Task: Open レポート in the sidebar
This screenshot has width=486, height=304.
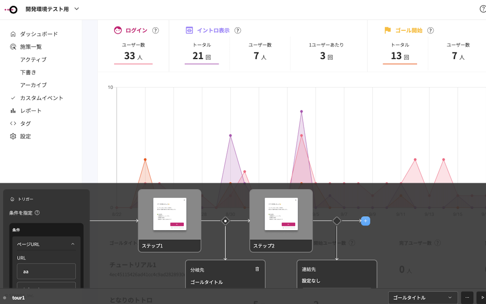Action: tap(31, 111)
